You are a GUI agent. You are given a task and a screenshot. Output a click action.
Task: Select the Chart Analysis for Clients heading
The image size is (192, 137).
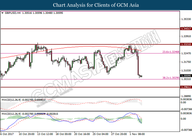96,5
